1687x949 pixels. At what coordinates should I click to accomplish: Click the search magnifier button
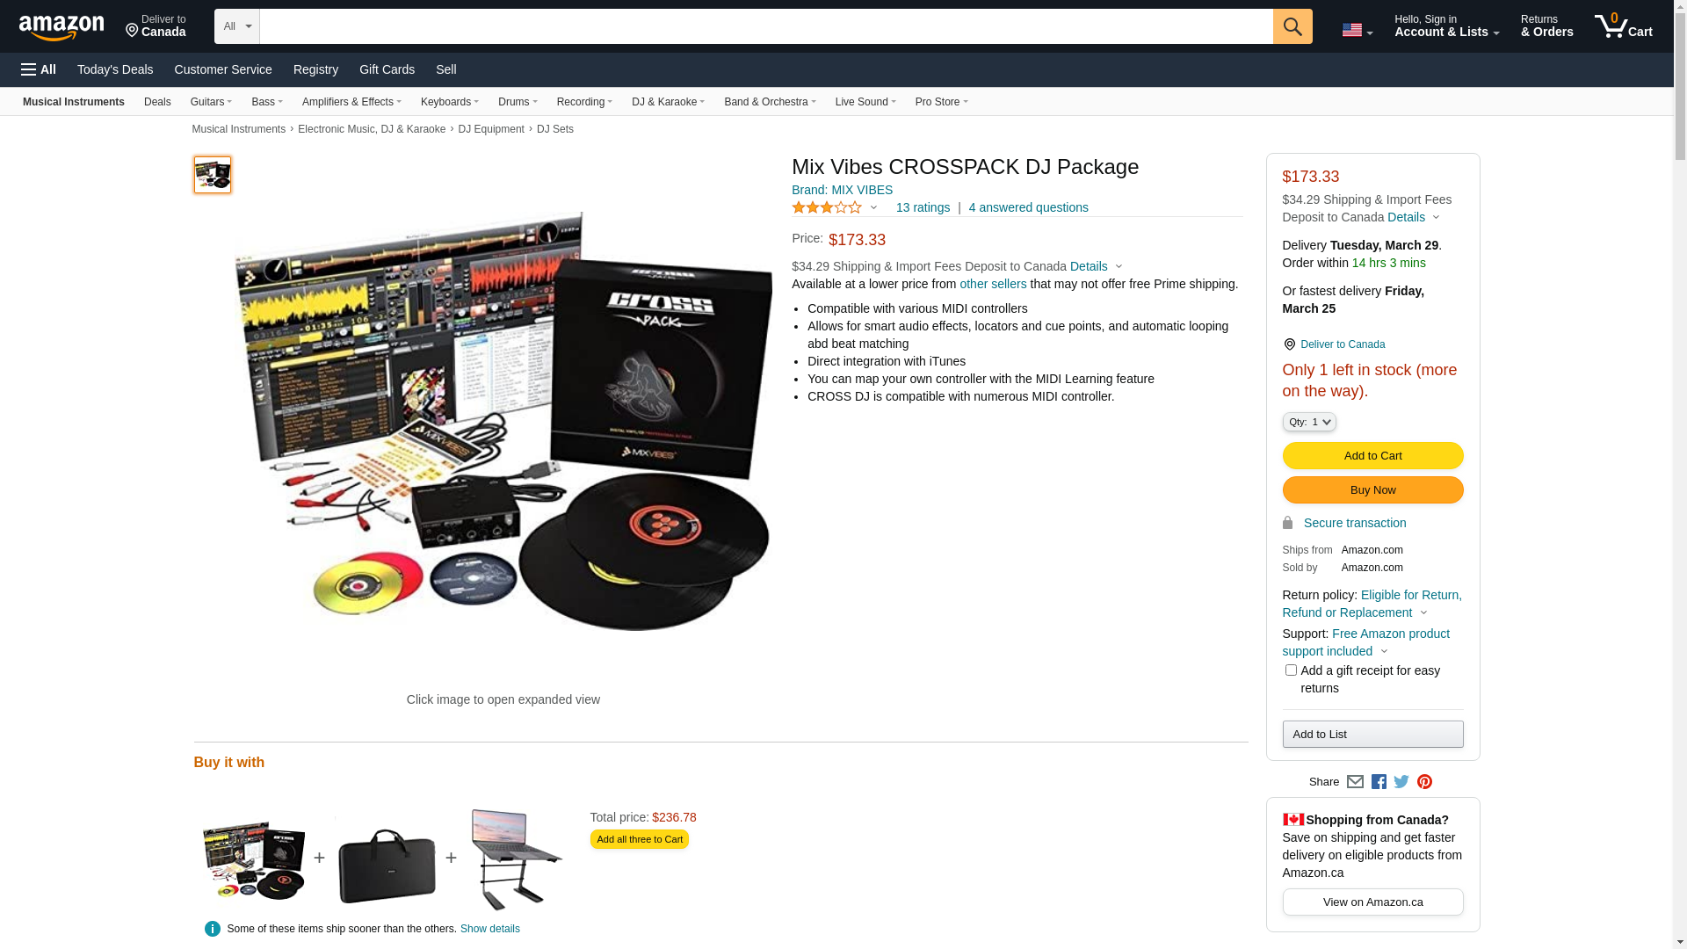click(x=1292, y=26)
